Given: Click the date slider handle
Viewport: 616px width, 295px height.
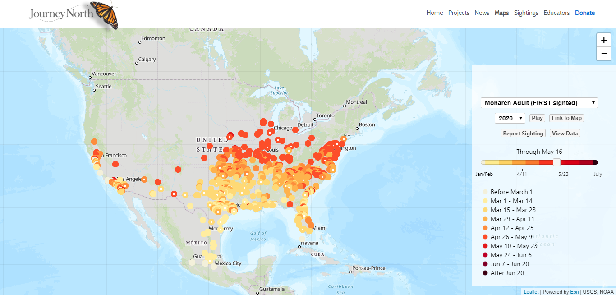Looking at the screenshot, I should coord(556,162).
